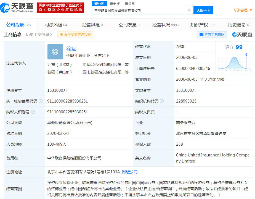Click approval date 2020-03-20
The image size is (255, 199).
tap(58, 133)
